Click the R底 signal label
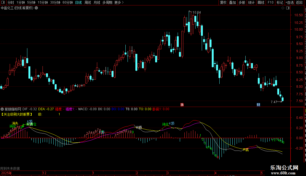 (246, 150)
